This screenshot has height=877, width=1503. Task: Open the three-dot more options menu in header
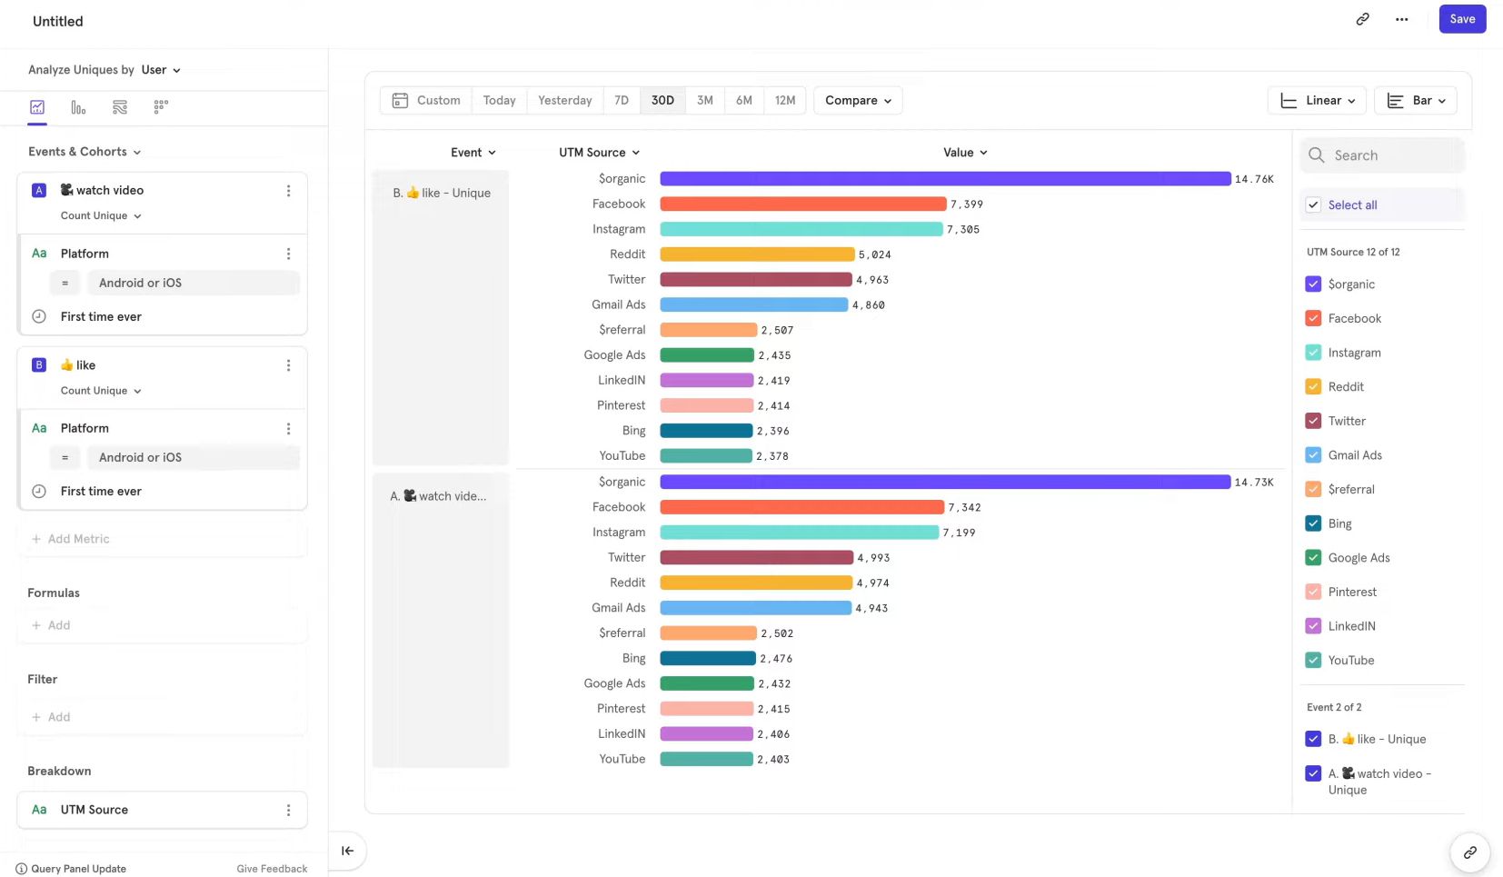tap(1401, 19)
